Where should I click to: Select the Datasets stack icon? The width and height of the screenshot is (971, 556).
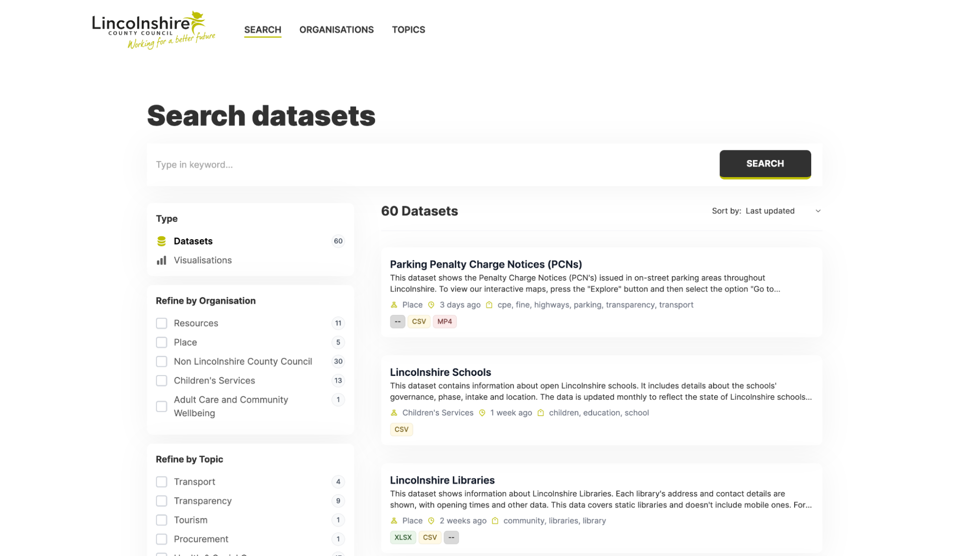click(x=162, y=241)
